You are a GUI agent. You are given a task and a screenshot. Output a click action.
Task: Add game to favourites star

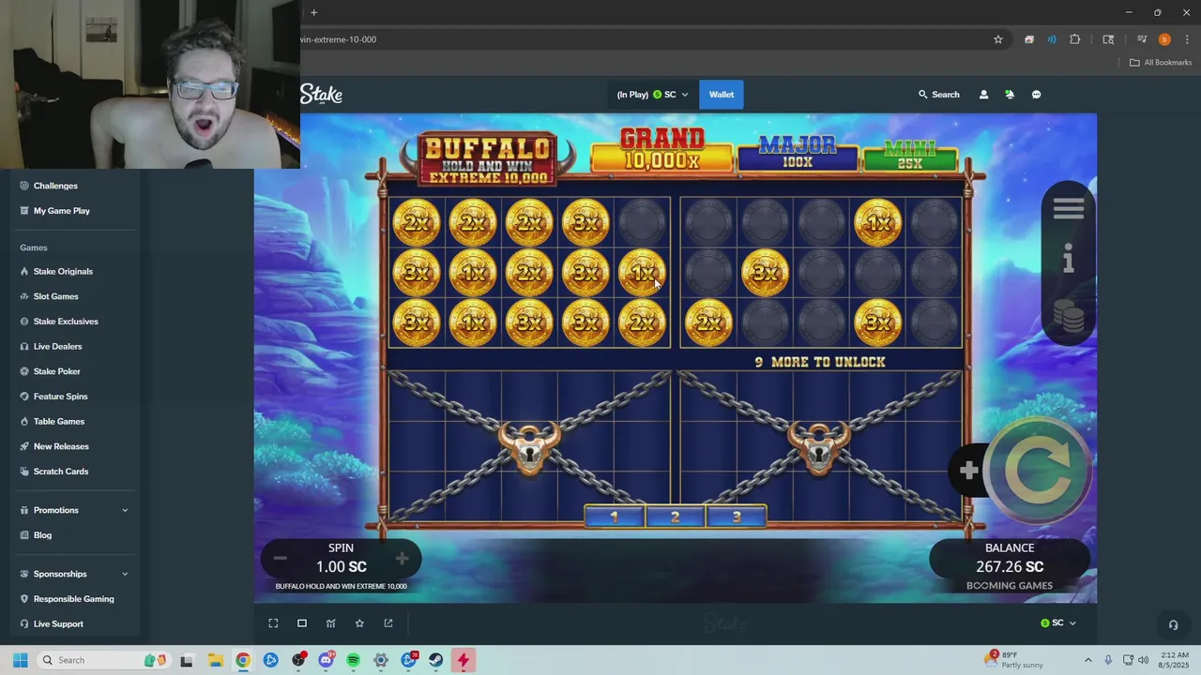(359, 623)
